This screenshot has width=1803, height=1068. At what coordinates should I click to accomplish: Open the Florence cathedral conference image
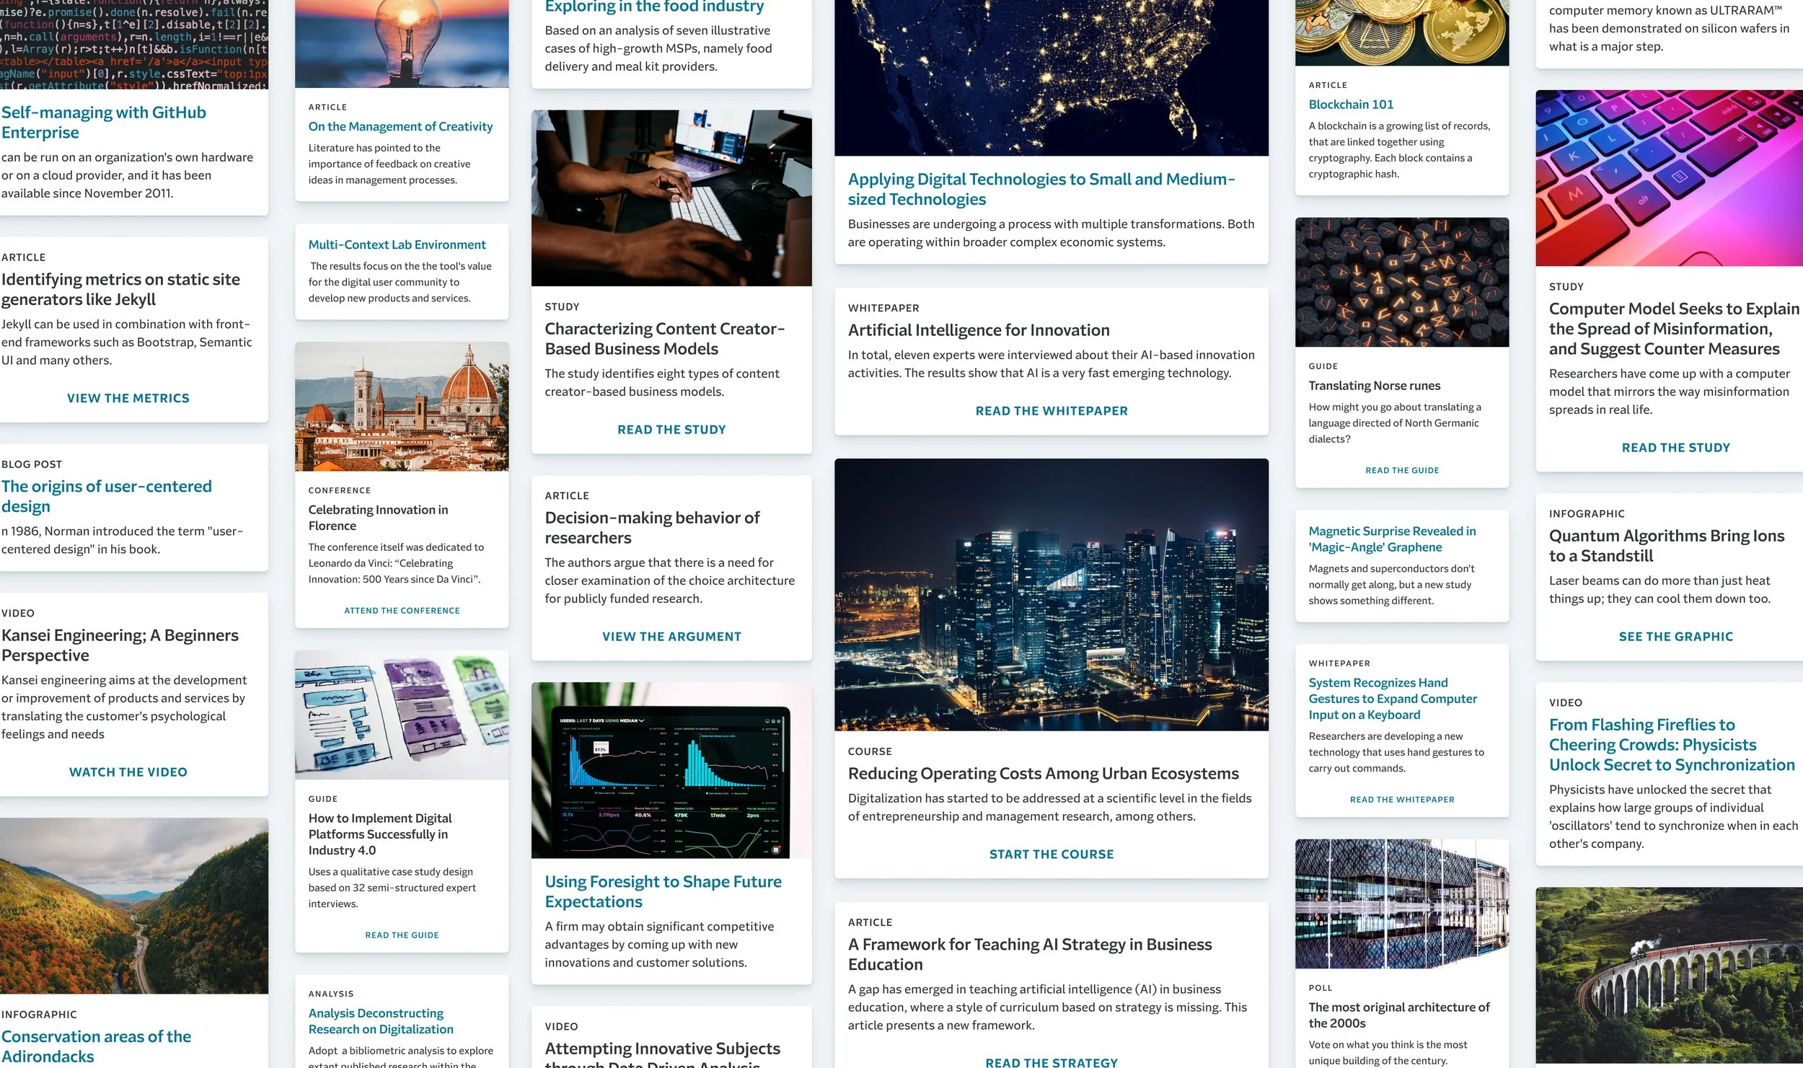pos(402,406)
